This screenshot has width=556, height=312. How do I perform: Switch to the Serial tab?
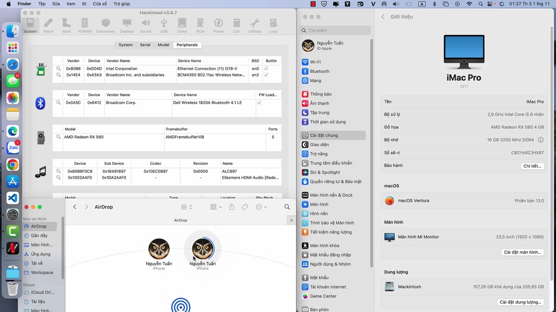click(x=145, y=45)
